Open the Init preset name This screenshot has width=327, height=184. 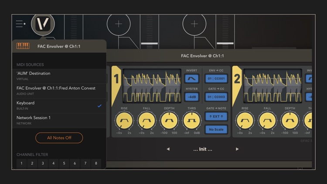(x=202, y=149)
